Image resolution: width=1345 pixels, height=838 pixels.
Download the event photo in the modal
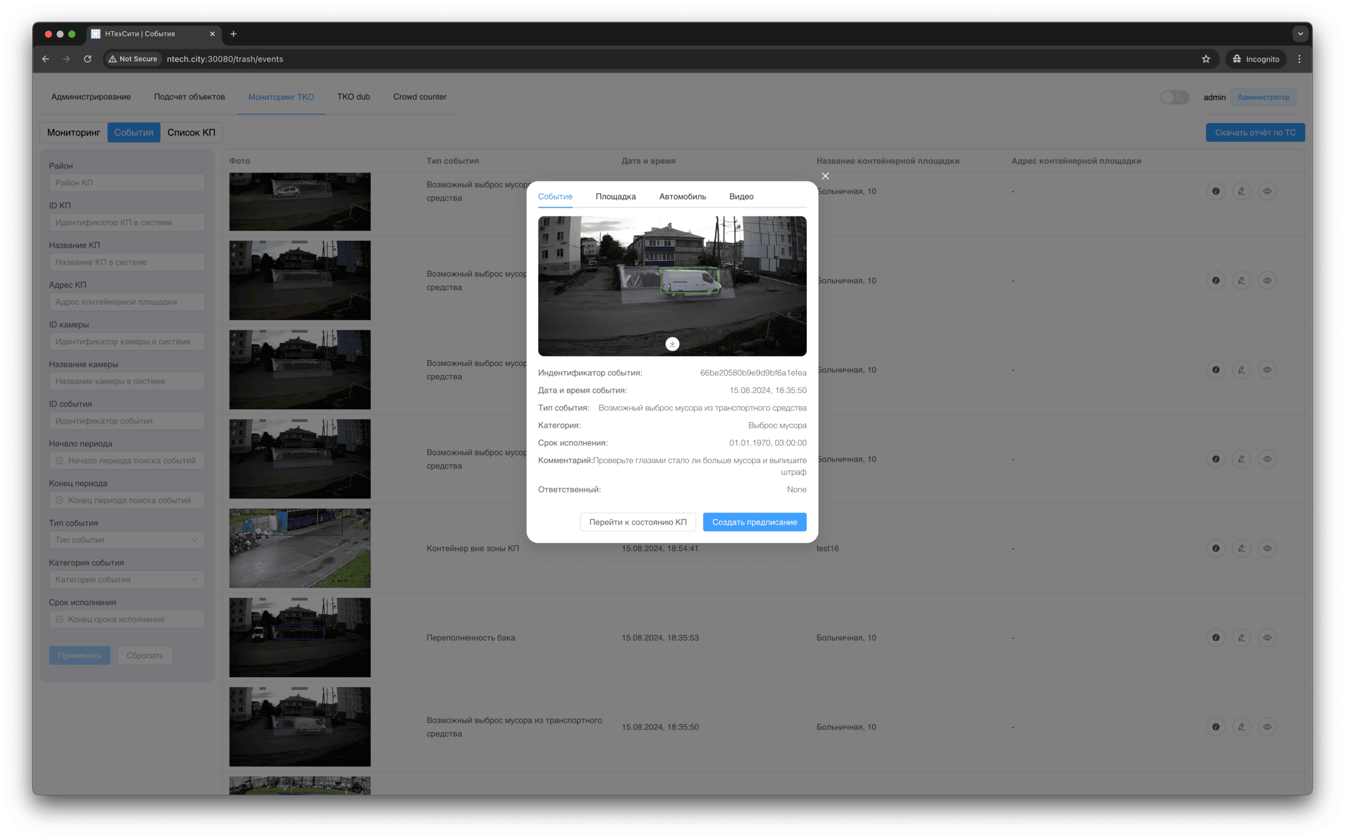672,344
